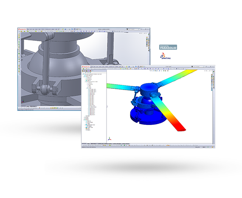242x198 pixels.
Task: Switch to the Model tab in front window
Action: click(x=89, y=144)
